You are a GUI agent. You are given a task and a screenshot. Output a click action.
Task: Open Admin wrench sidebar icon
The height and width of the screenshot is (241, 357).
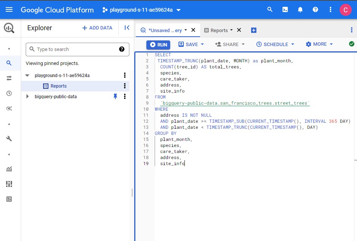tap(9, 139)
